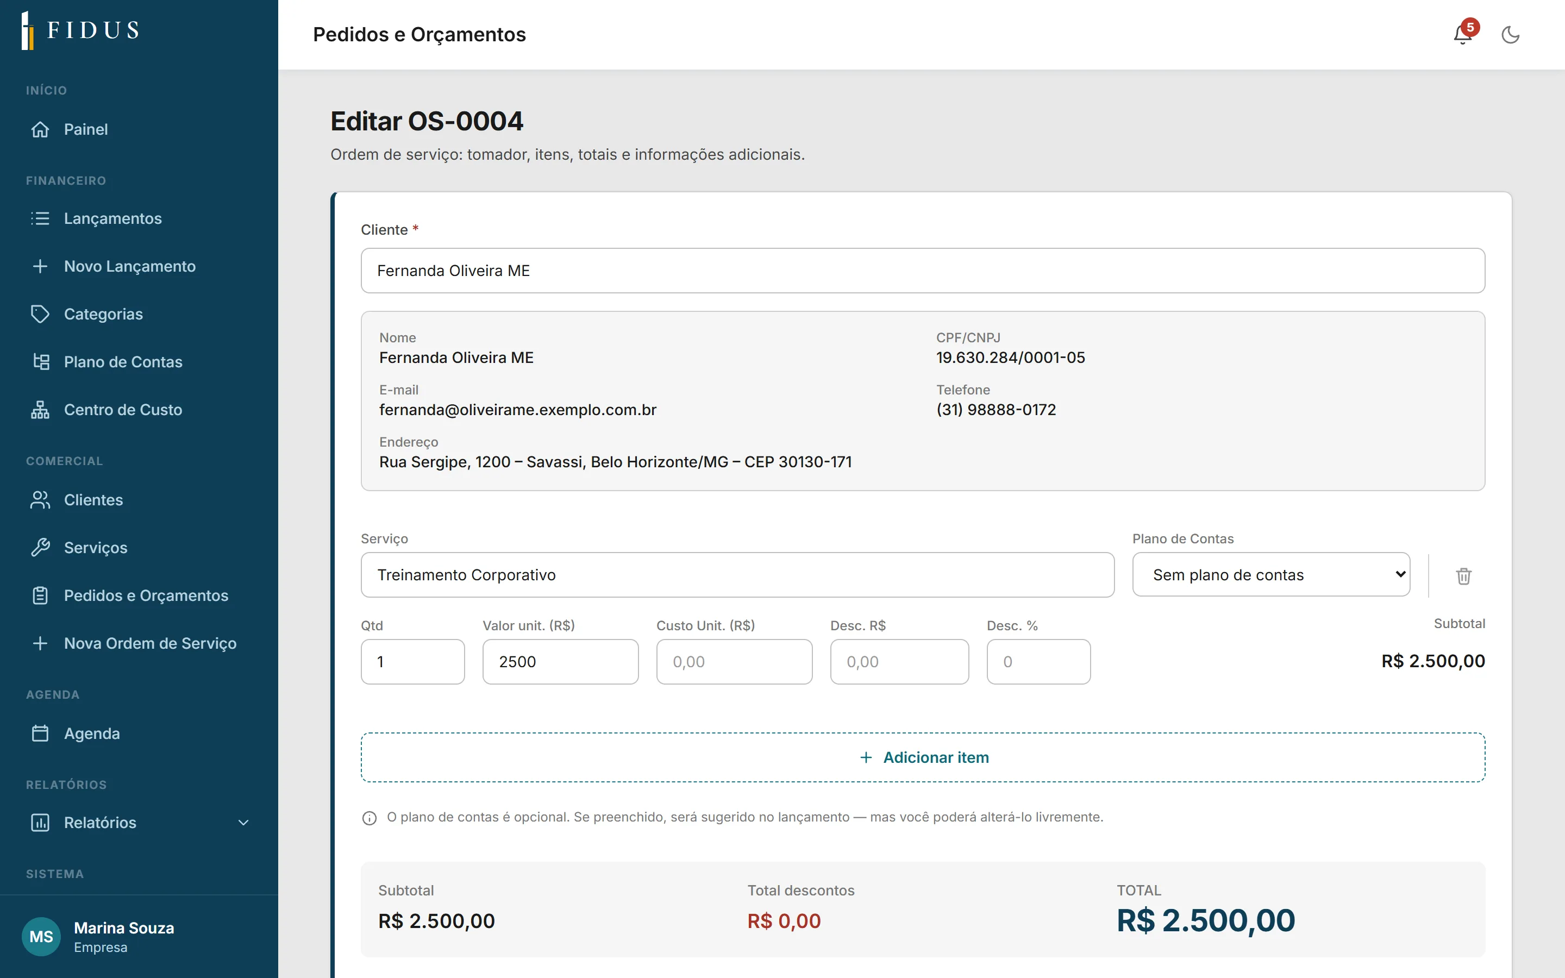Click the Desc. R$ input field
1565x978 pixels.
[899, 662]
